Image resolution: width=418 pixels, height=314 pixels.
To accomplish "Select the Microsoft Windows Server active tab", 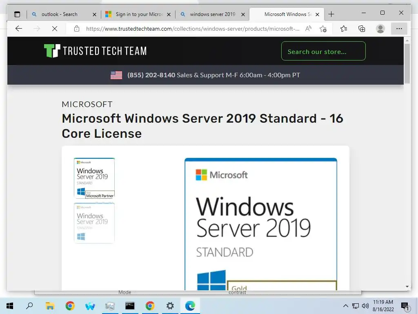I will point(287,14).
